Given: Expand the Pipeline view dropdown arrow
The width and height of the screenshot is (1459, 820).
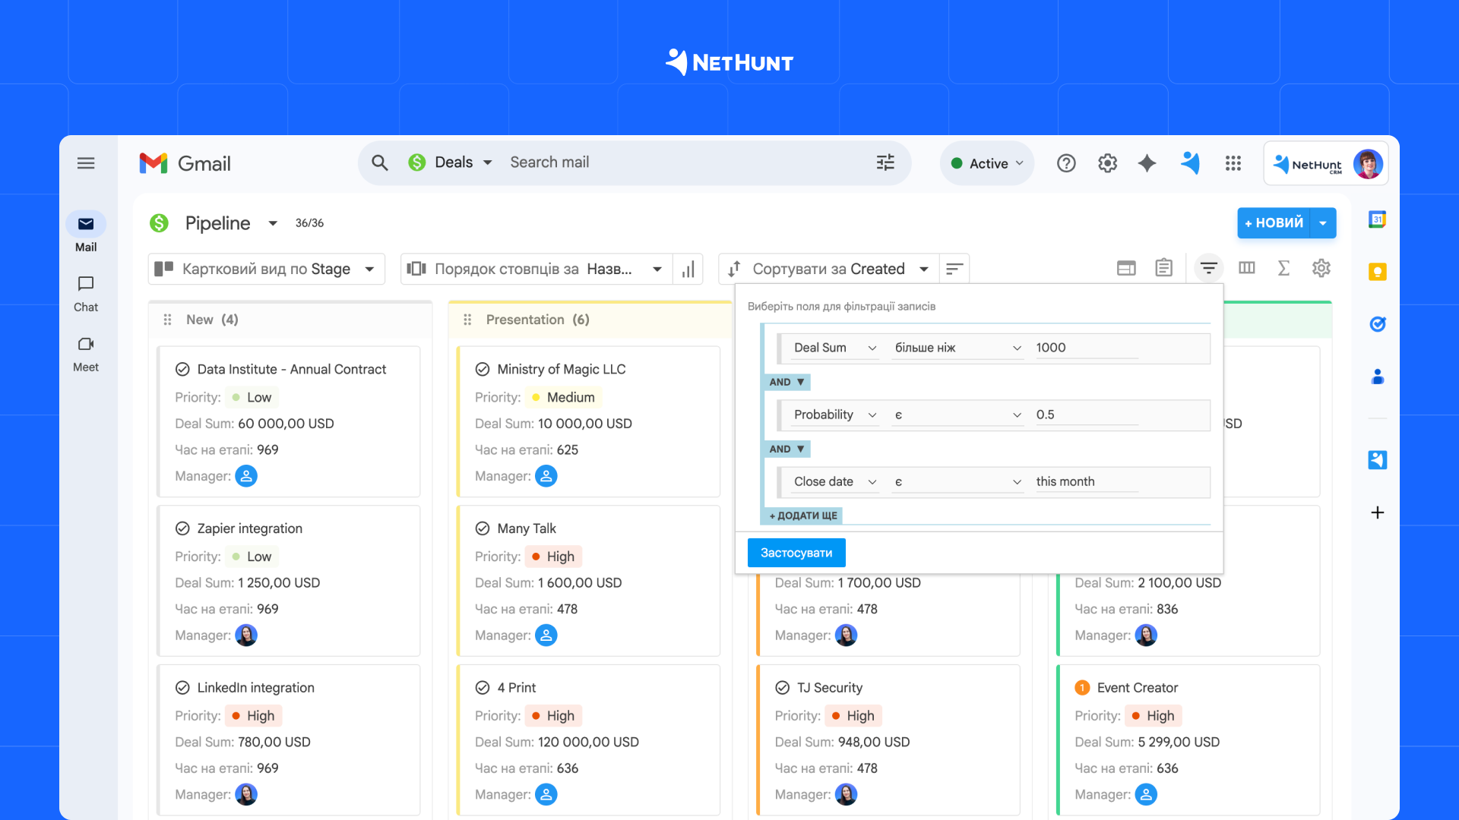Looking at the screenshot, I should 273,223.
